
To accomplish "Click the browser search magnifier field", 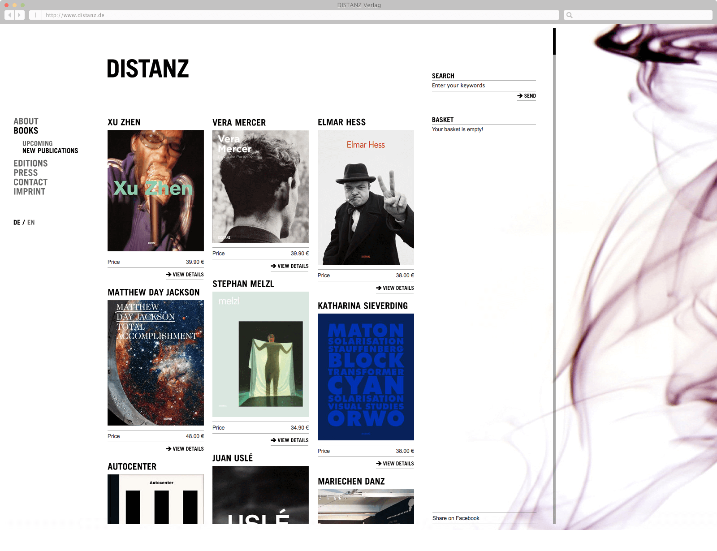I will point(638,15).
